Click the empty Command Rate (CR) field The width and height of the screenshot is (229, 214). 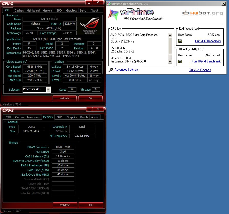[63, 179]
